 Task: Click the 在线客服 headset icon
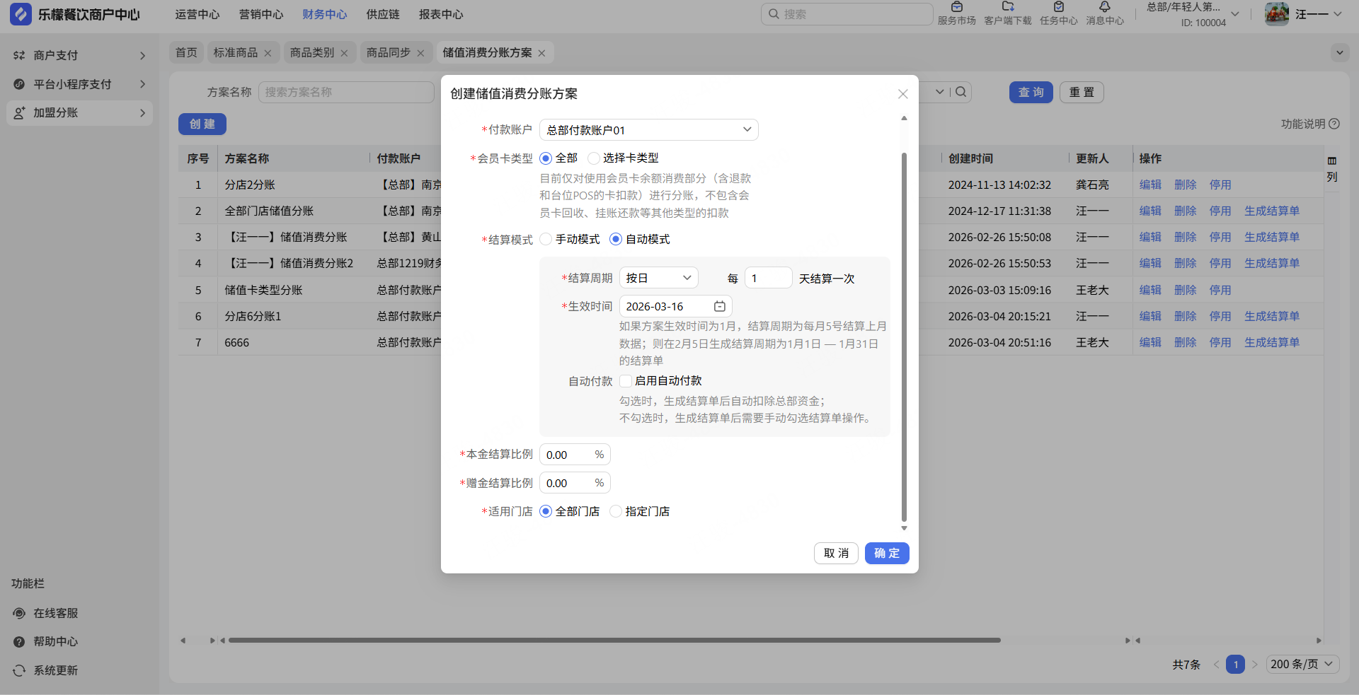tap(19, 613)
